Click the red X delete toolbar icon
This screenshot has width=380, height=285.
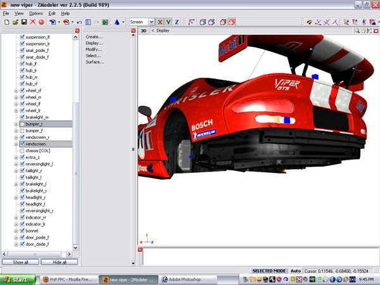pyautogui.click(x=32, y=22)
